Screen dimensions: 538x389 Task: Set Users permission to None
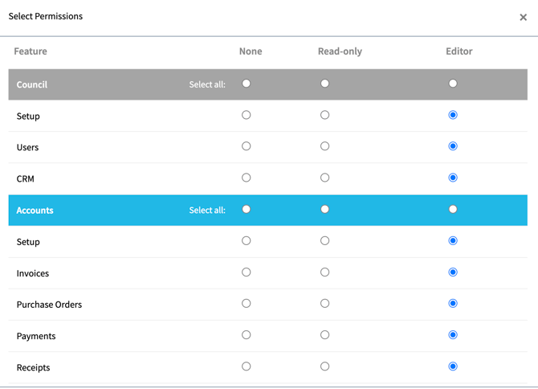247,146
